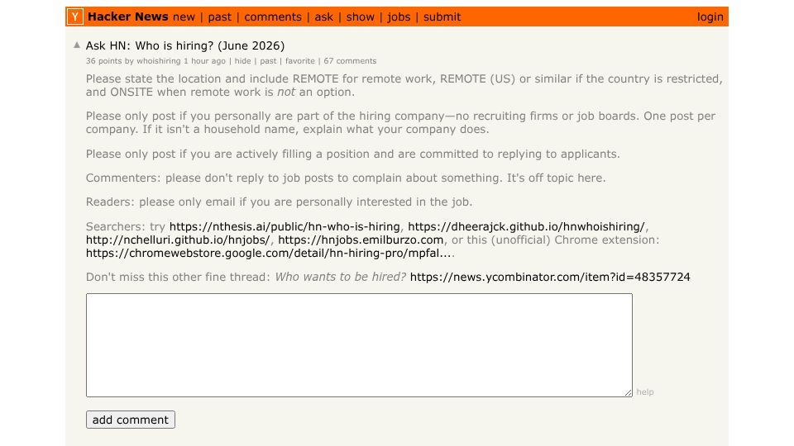Open the nthesis.ai hn-who-is-hiring link

click(x=285, y=226)
